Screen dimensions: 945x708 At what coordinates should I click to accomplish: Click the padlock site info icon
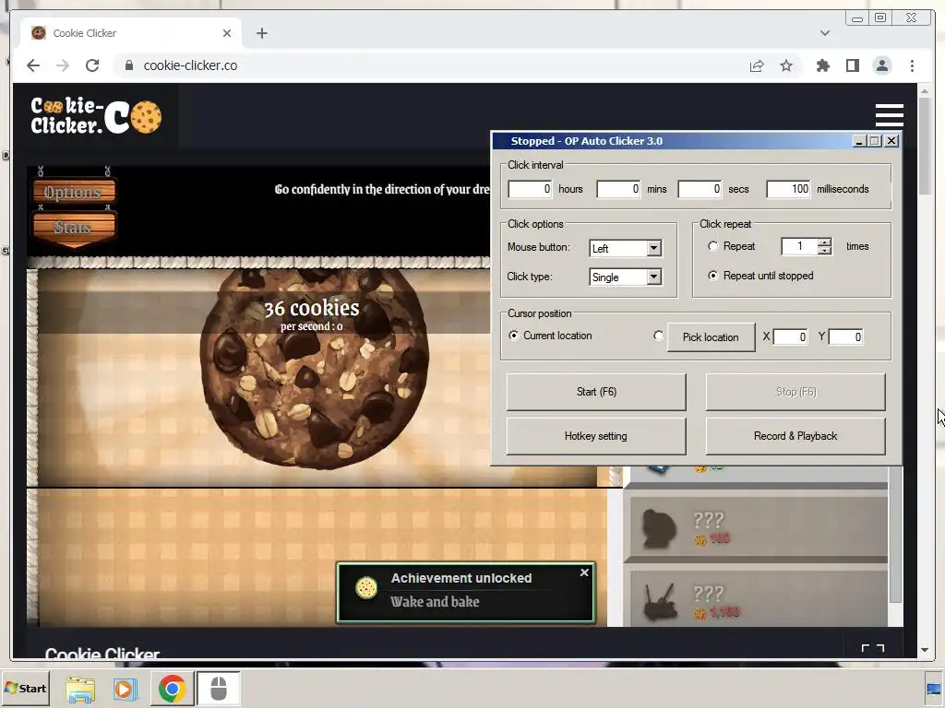(x=129, y=65)
